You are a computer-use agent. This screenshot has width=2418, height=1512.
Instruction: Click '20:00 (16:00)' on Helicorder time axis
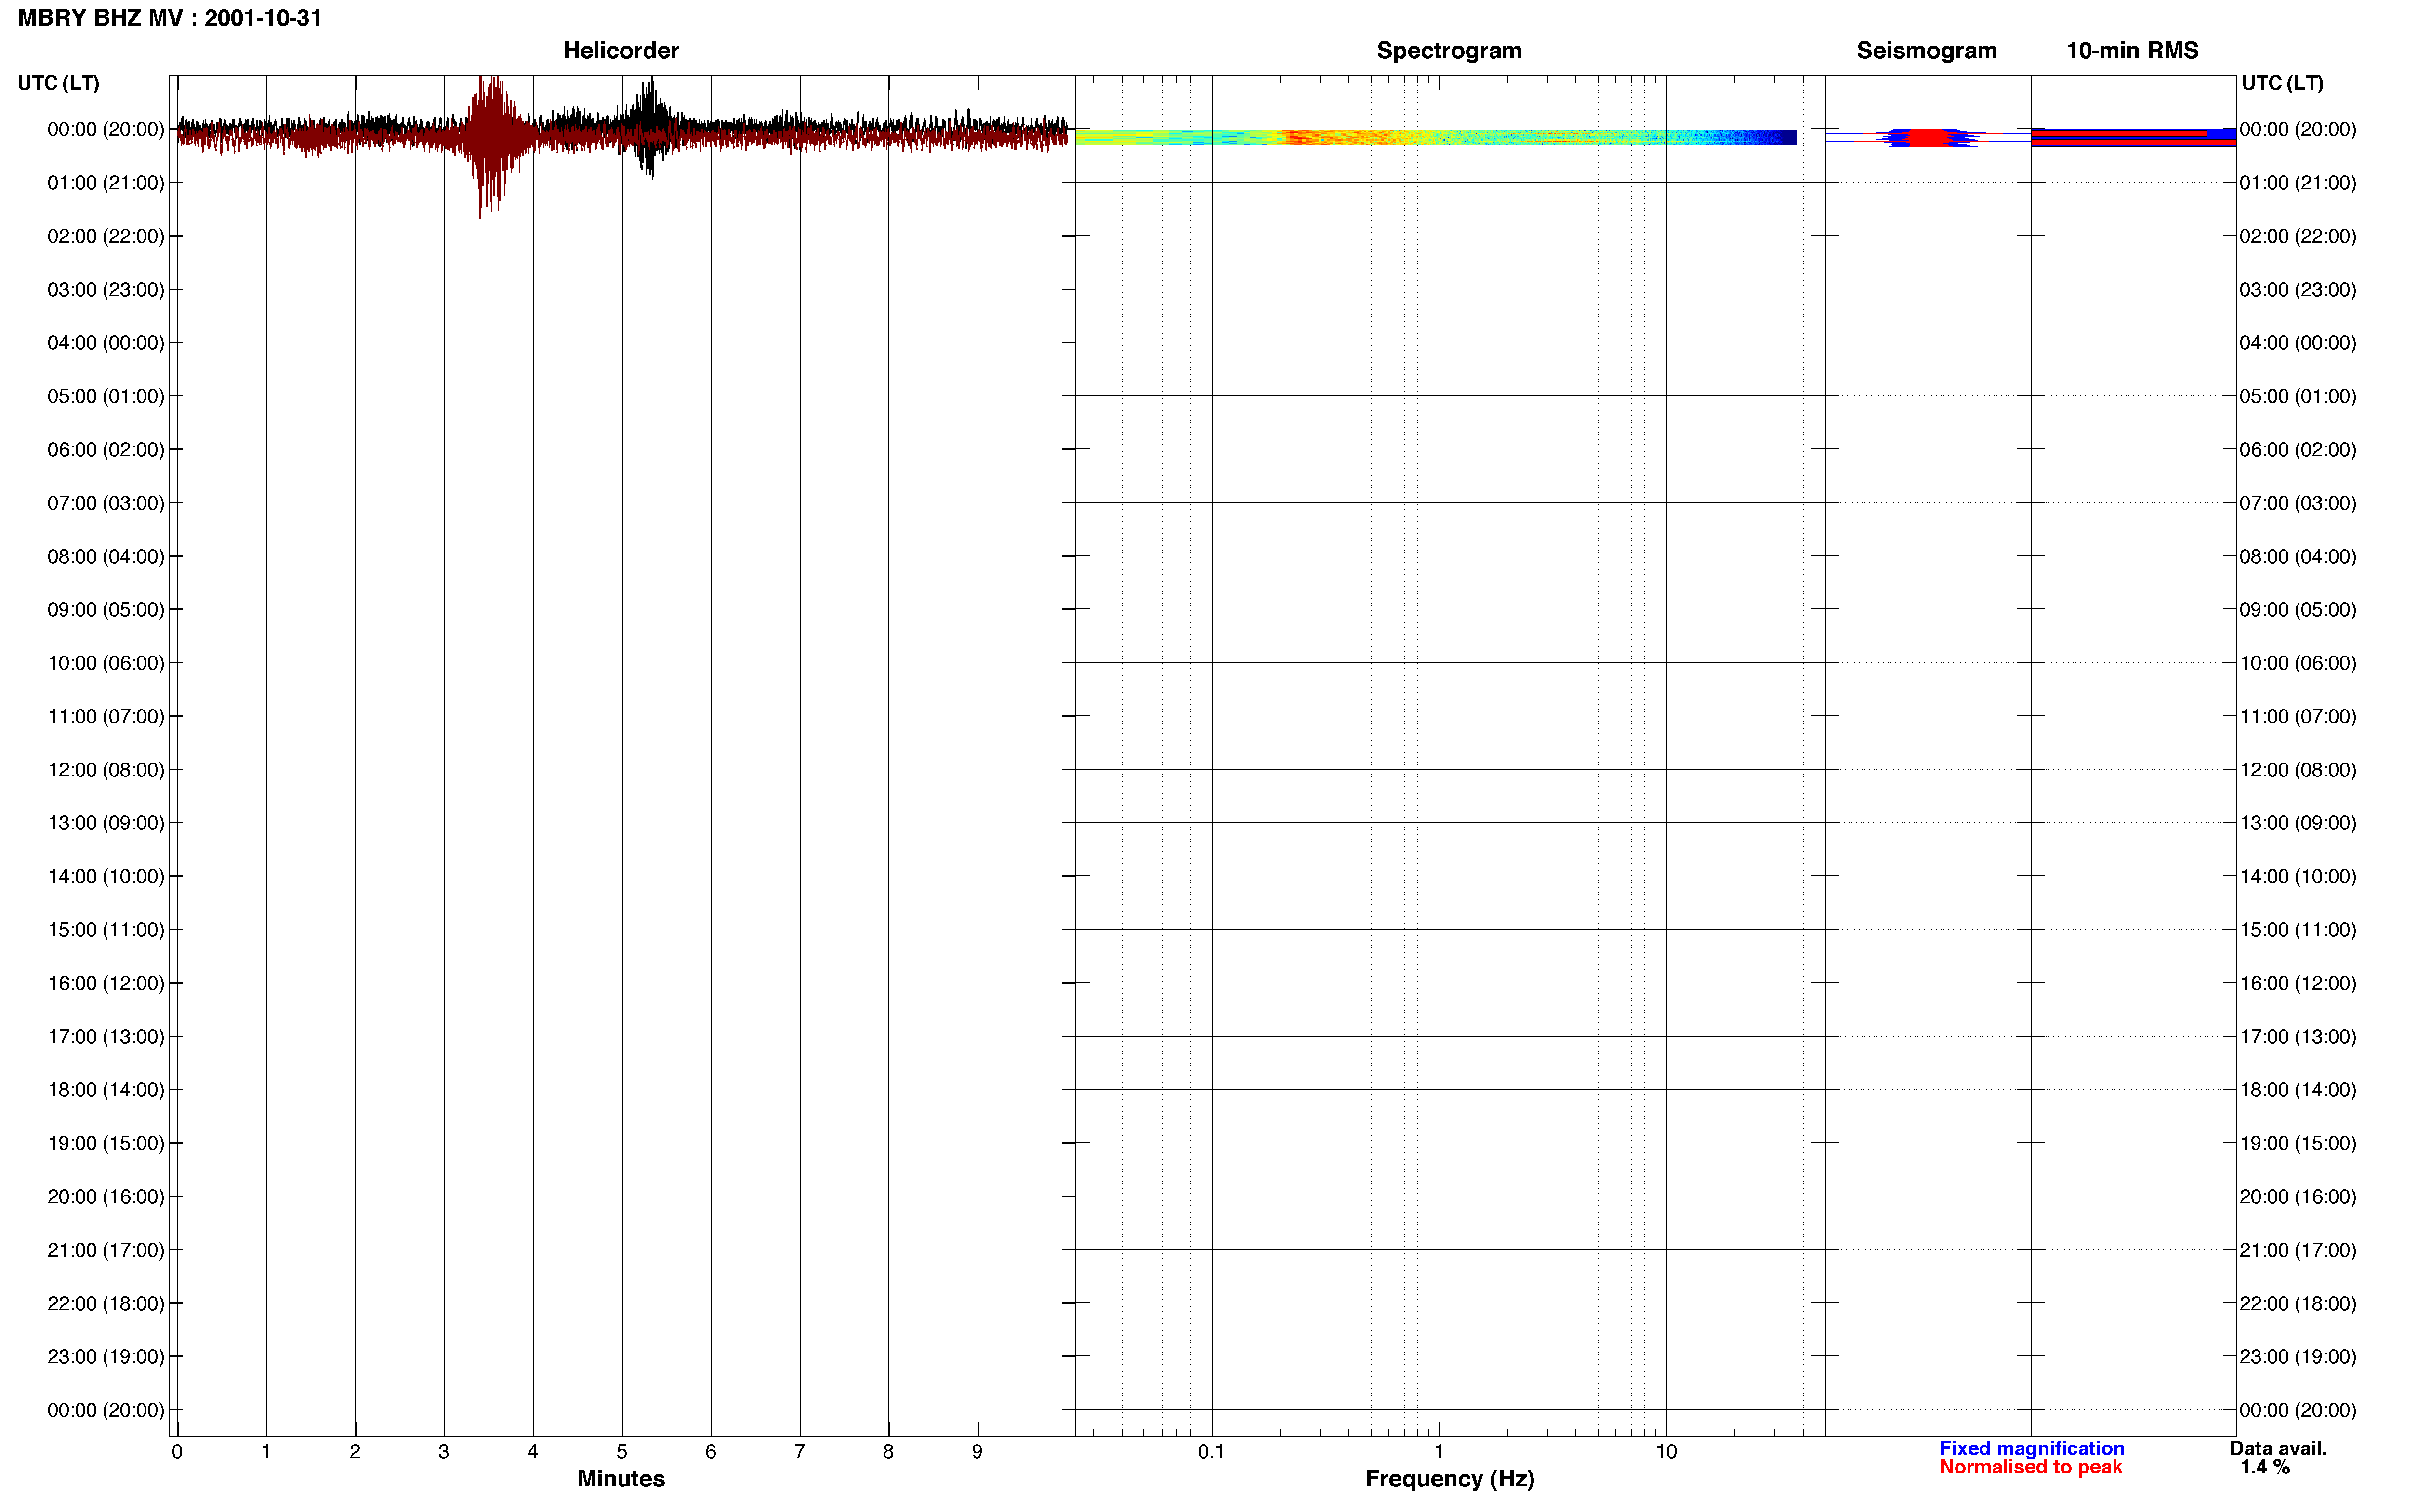106,1197
